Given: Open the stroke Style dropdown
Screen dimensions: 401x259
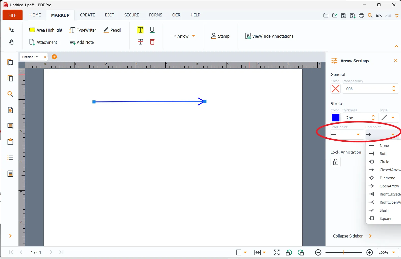Looking at the screenshot, I should [389, 118].
